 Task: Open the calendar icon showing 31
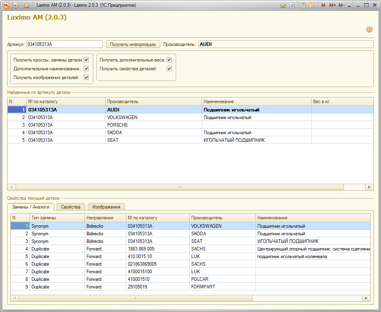tap(312, 5)
